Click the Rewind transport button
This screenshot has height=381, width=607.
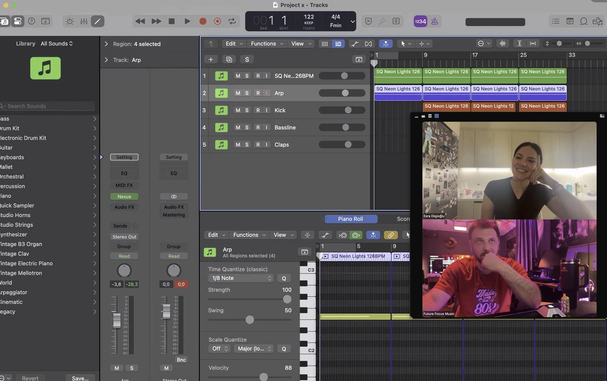(x=140, y=21)
